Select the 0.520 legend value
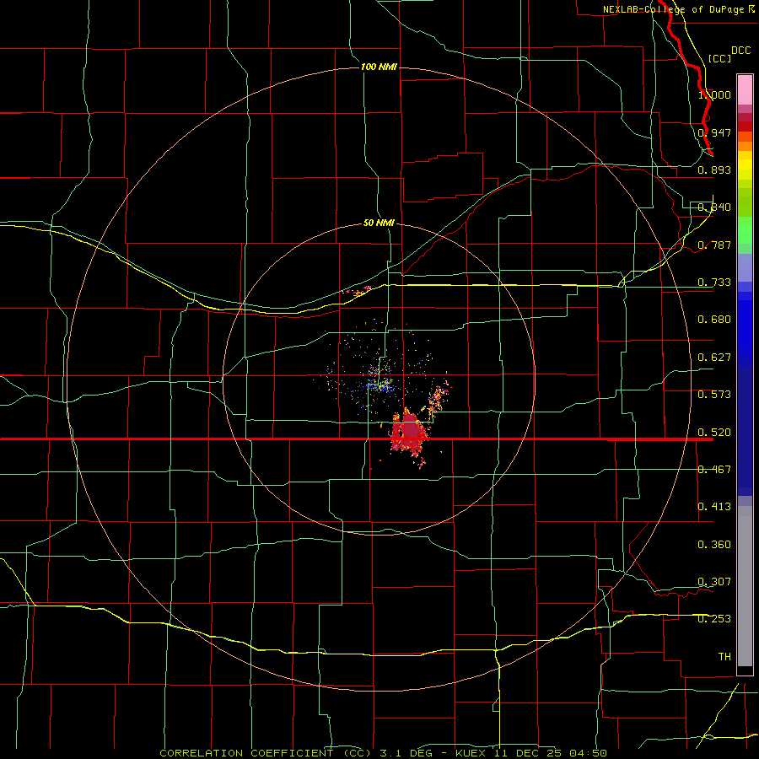Viewport: 759px width, 759px height. point(714,433)
